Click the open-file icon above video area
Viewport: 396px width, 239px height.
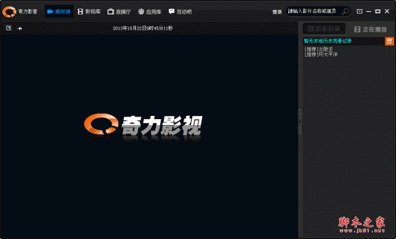pyautogui.click(x=9, y=28)
